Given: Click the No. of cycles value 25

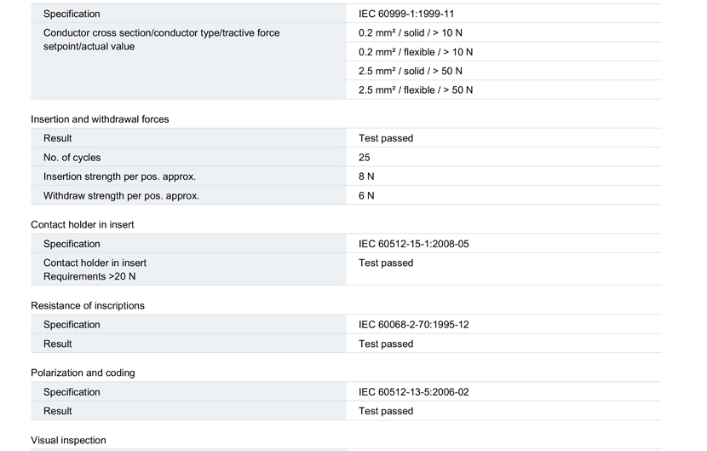Looking at the screenshot, I should [365, 158].
